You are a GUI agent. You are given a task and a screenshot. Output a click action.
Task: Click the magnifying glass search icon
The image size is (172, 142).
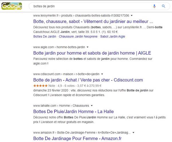tap(163, 6)
